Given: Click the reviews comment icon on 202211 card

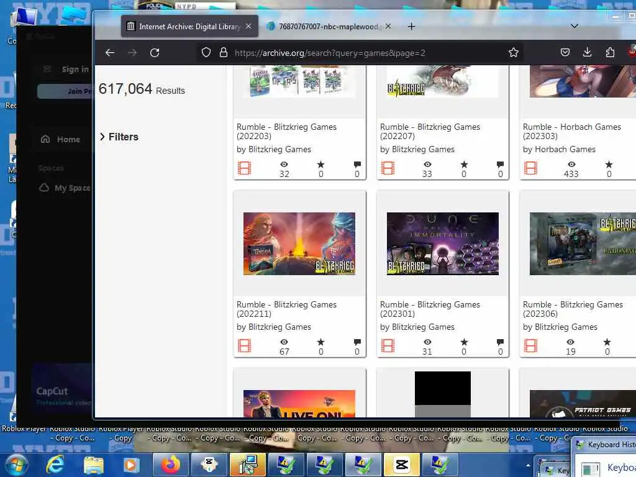Looking at the screenshot, I should tap(357, 342).
